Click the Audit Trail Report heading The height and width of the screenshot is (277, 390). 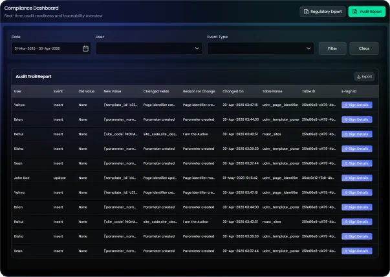point(34,76)
